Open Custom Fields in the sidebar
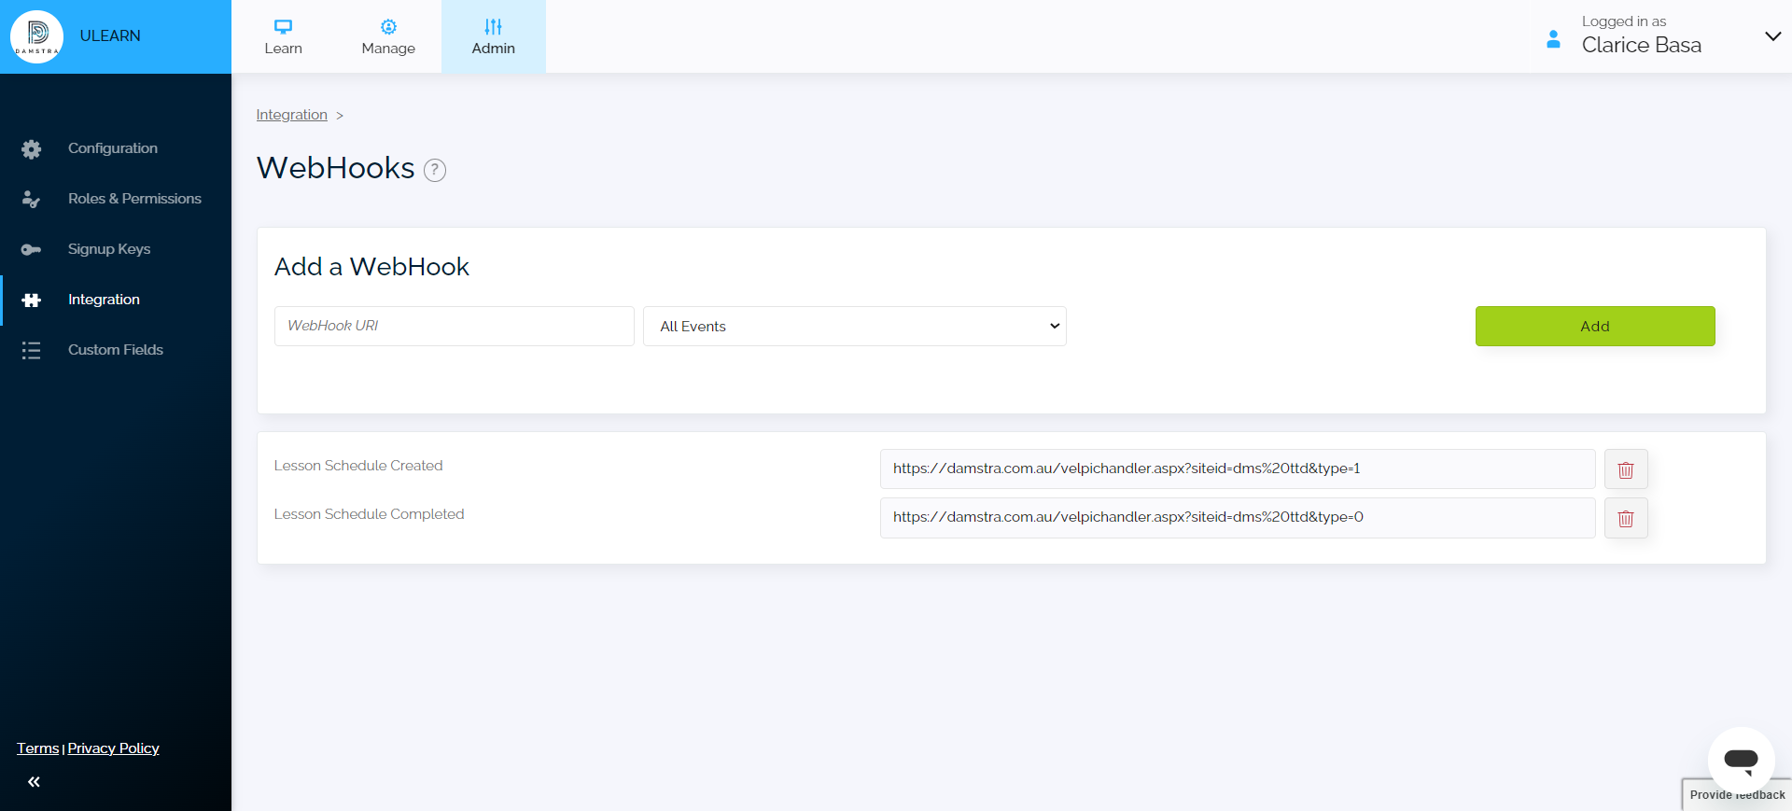The width and height of the screenshot is (1792, 811). pyautogui.click(x=116, y=350)
